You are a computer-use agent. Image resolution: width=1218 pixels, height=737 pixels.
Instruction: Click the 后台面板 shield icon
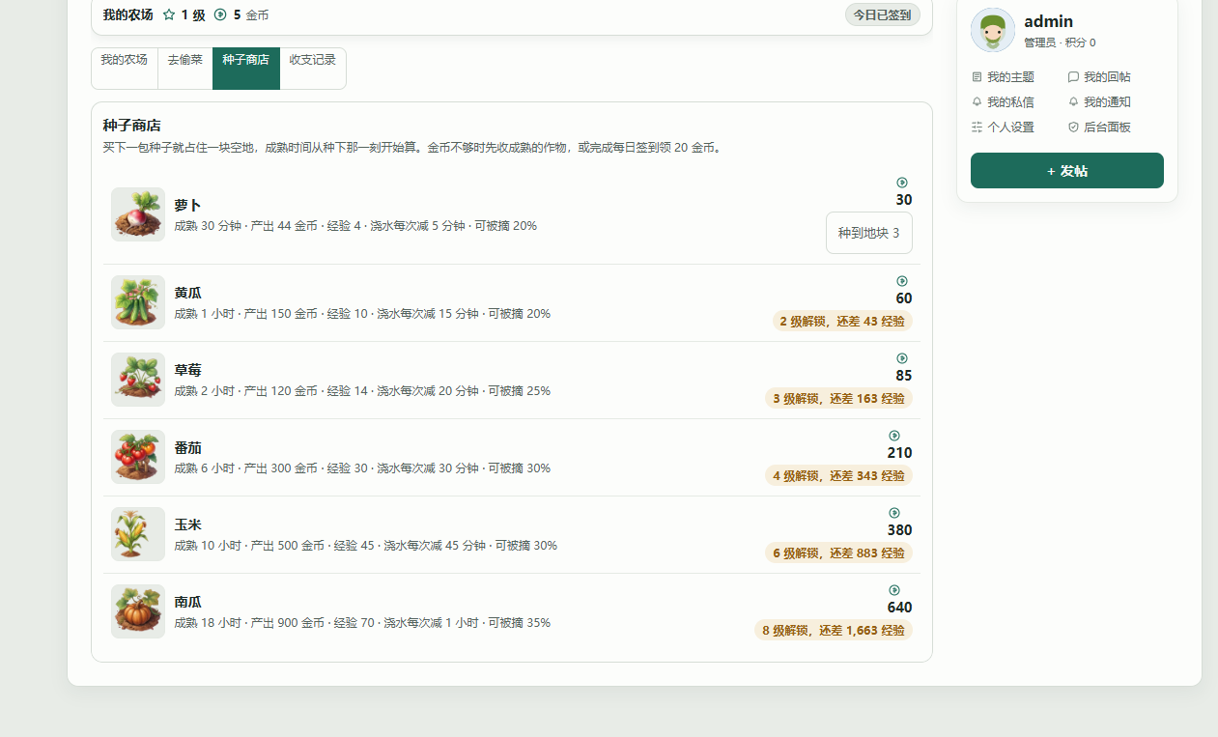(1073, 127)
